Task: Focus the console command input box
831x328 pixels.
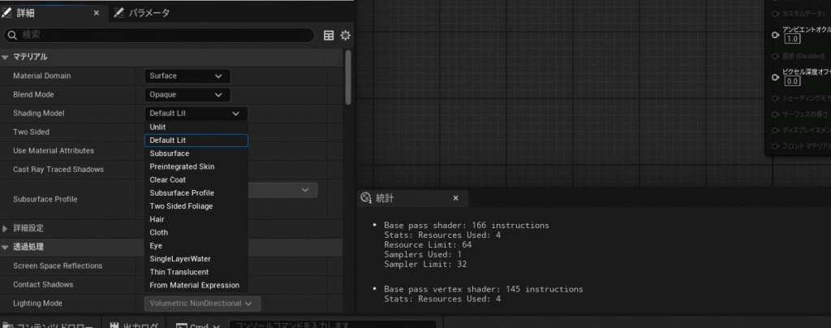Action: click(333, 324)
